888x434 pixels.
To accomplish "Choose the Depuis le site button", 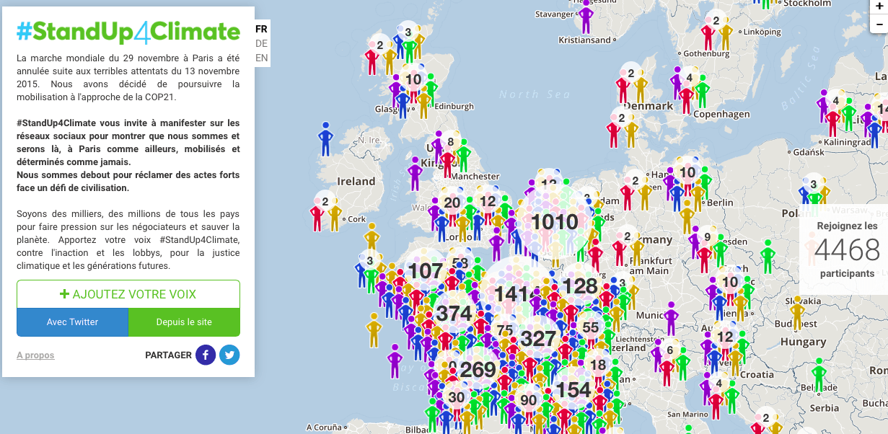I will [184, 322].
